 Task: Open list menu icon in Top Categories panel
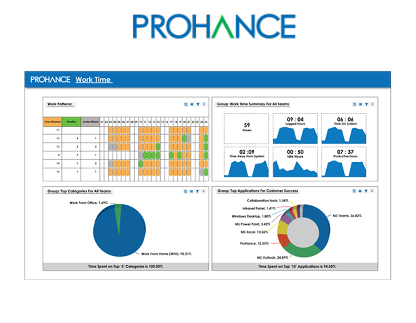click(191, 191)
